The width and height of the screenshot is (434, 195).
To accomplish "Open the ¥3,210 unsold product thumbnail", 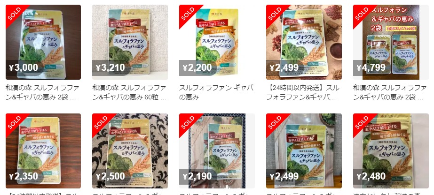I will tap(130, 42).
